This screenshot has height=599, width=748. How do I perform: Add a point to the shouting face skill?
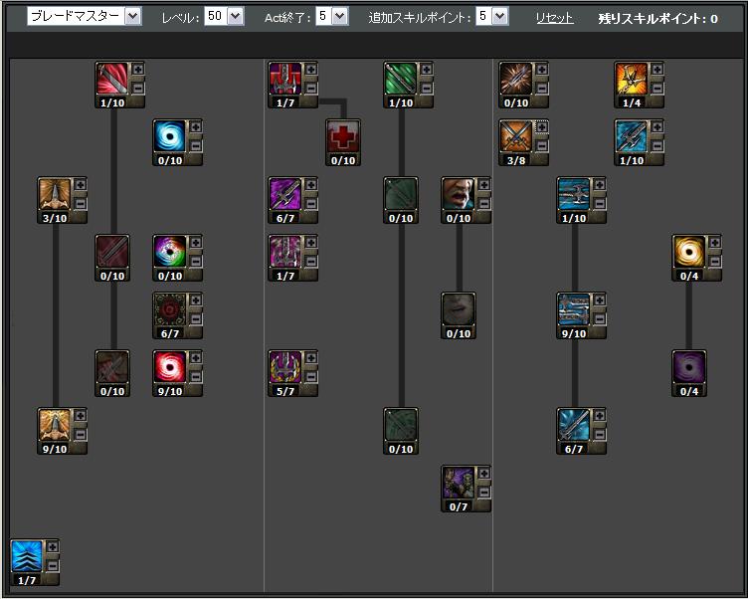point(484,185)
